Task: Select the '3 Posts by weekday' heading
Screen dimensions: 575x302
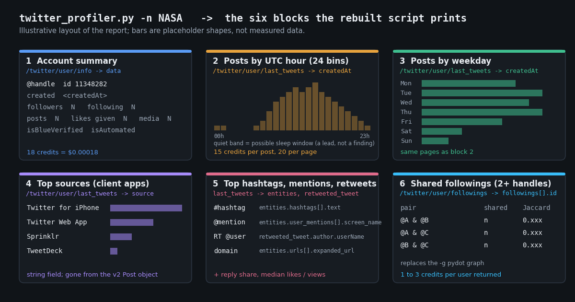Action: (x=445, y=61)
